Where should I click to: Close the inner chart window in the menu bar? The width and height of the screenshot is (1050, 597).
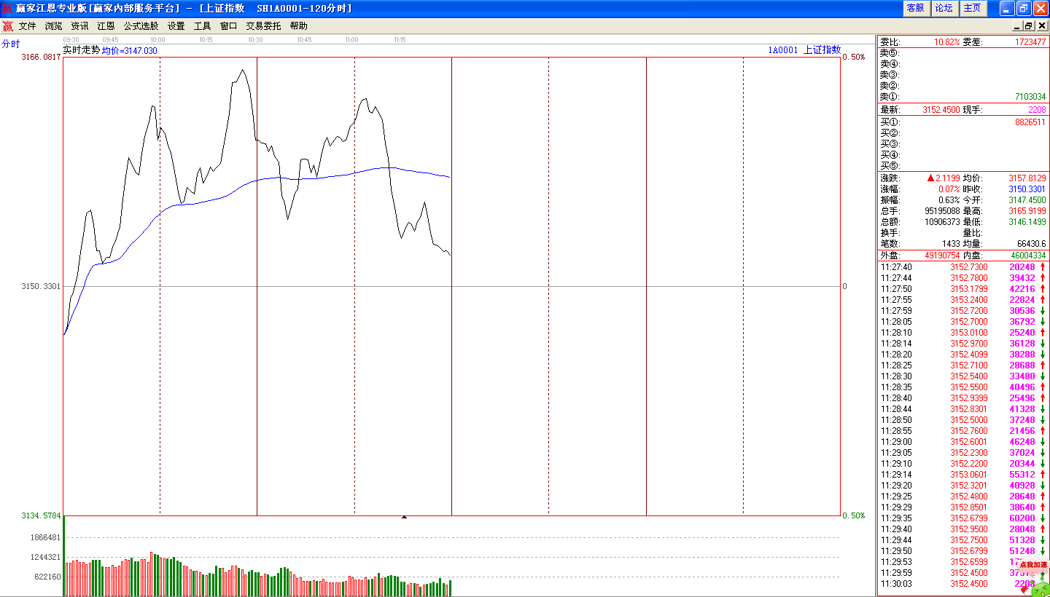point(1042,25)
